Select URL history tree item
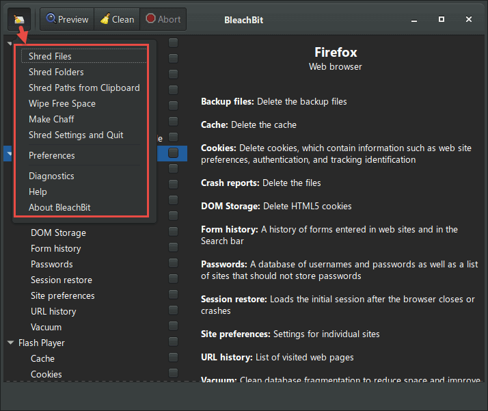Viewport: 488px width, 411px height. click(x=53, y=311)
